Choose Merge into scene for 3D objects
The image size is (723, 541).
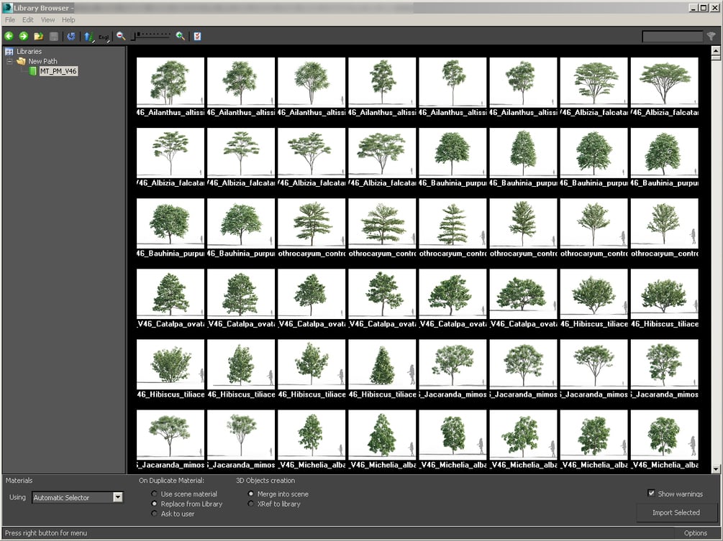click(251, 494)
